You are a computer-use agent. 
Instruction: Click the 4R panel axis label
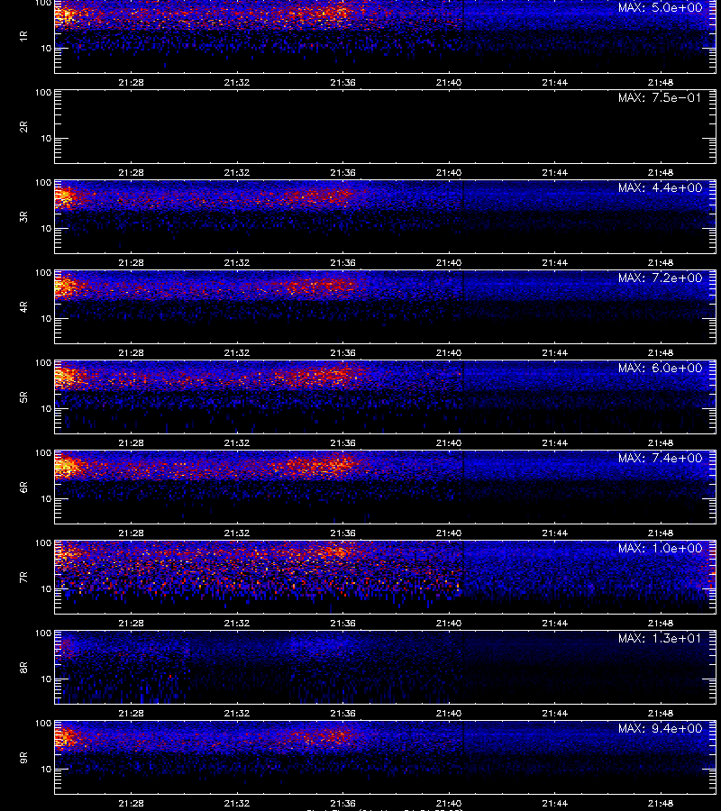[23, 306]
